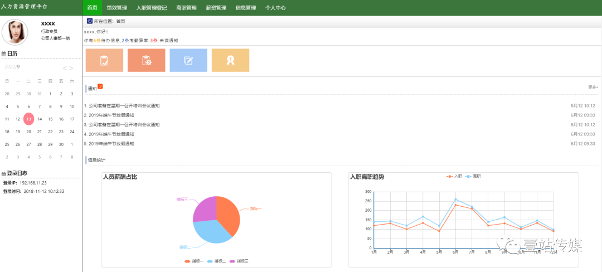Click the 信息统计 section heading
Viewport: 602px width, 272px height.
(x=96, y=160)
